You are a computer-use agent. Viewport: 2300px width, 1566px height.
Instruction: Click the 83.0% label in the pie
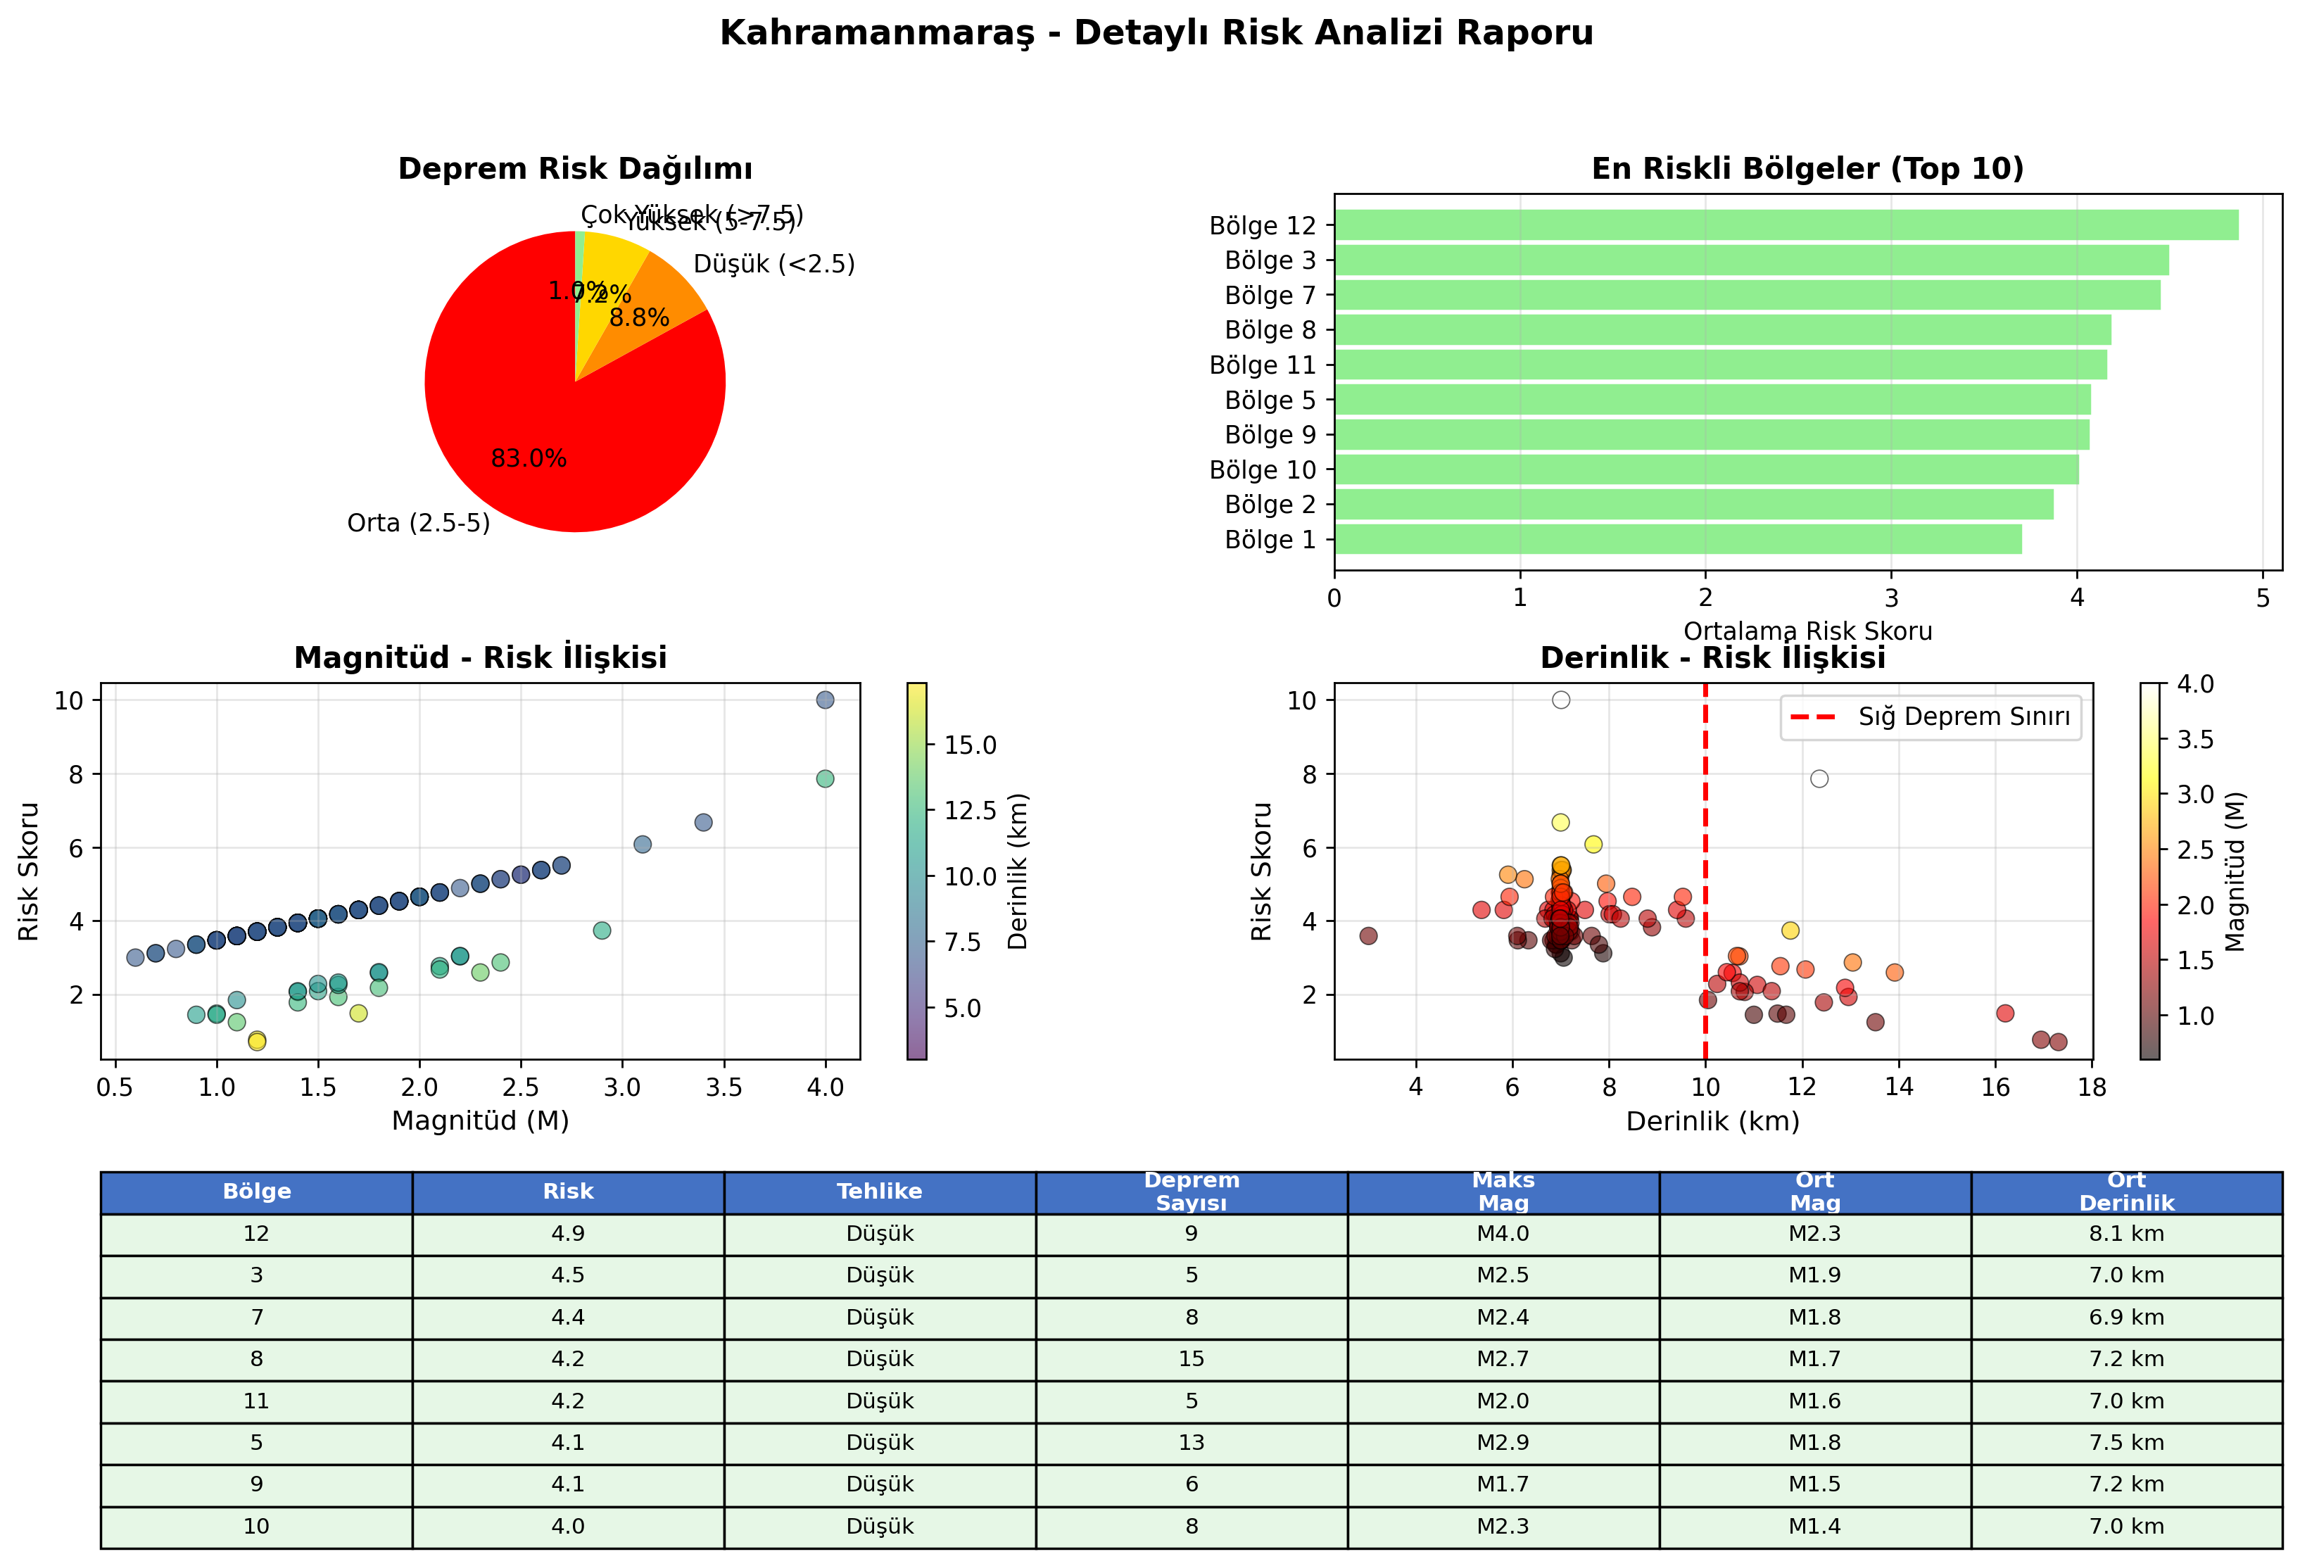click(x=529, y=458)
